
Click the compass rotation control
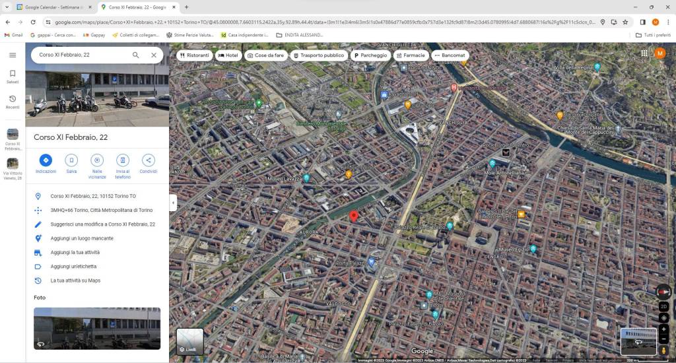pyautogui.click(x=663, y=292)
